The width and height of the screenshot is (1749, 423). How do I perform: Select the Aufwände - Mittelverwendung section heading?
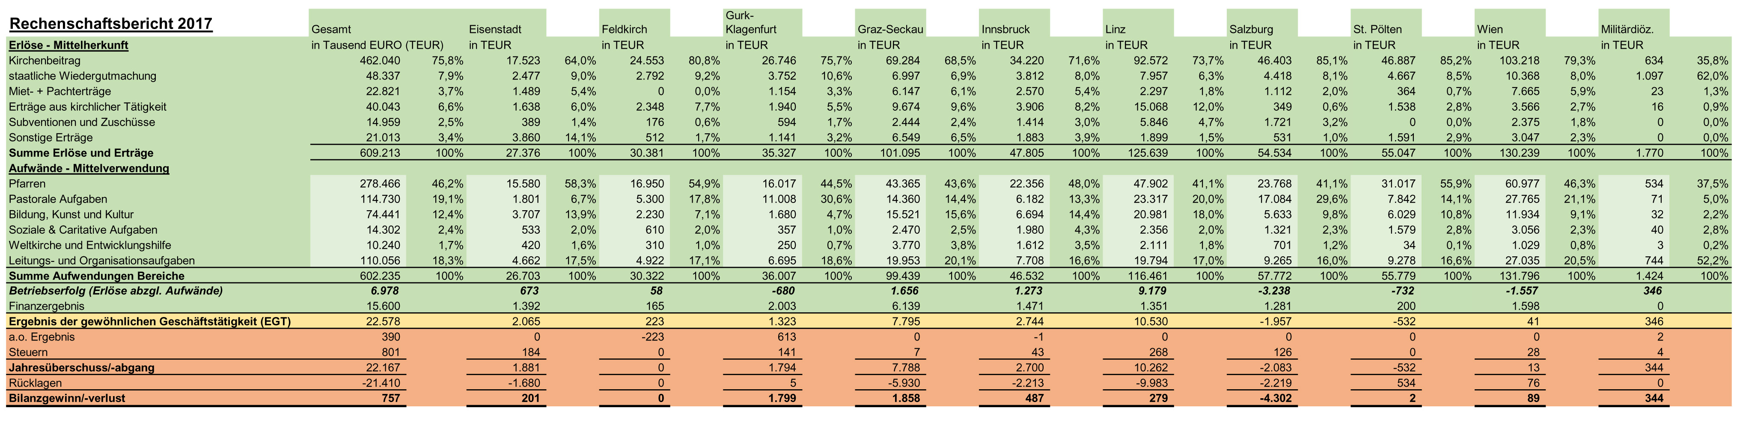[88, 168]
